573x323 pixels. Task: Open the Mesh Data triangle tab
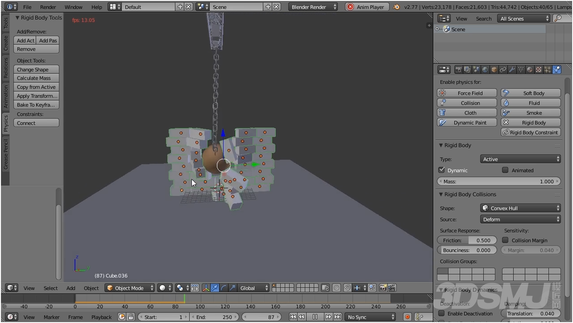pos(521,70)
